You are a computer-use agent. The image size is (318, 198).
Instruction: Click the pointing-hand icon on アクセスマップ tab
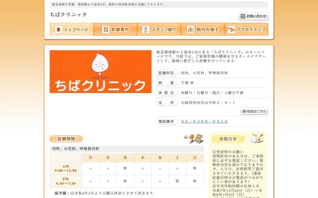[x=231, y=30]
